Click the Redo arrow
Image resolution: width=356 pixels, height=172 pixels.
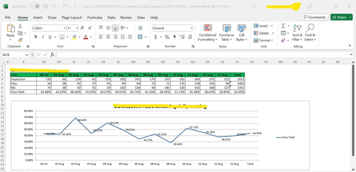point(65,6)
